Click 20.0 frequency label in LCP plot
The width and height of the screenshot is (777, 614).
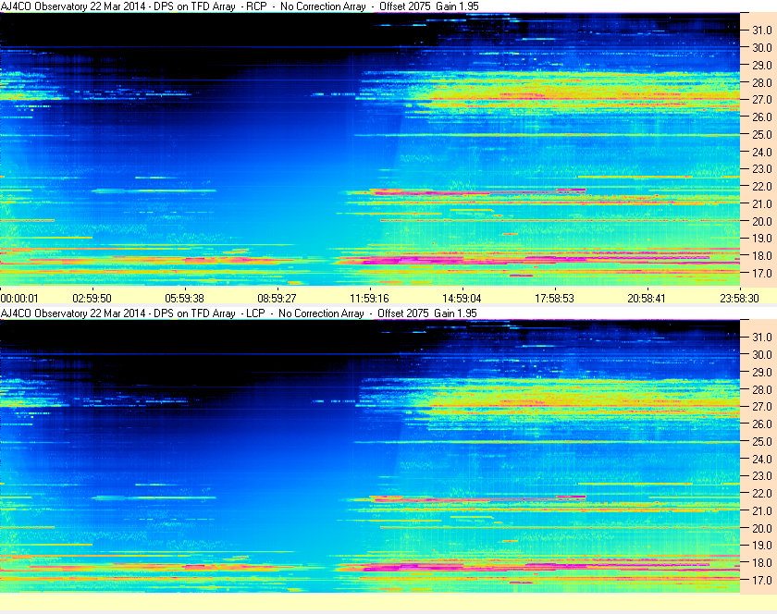click(761, 528)
